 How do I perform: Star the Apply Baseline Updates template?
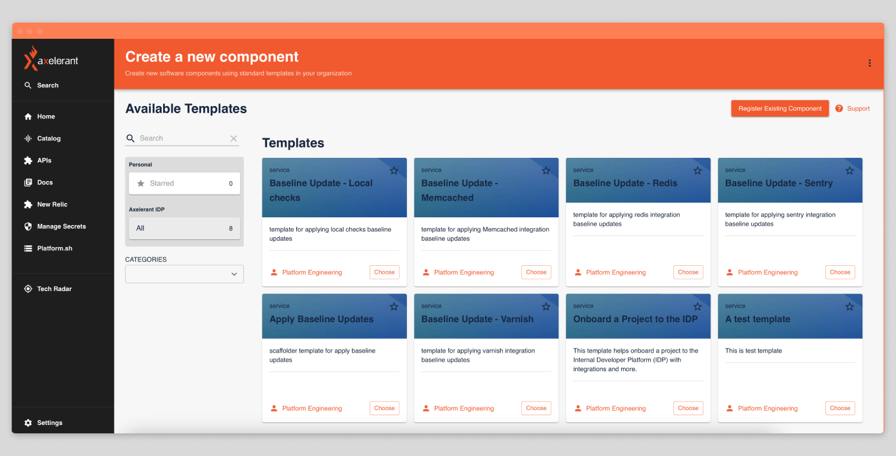(394, 306)
